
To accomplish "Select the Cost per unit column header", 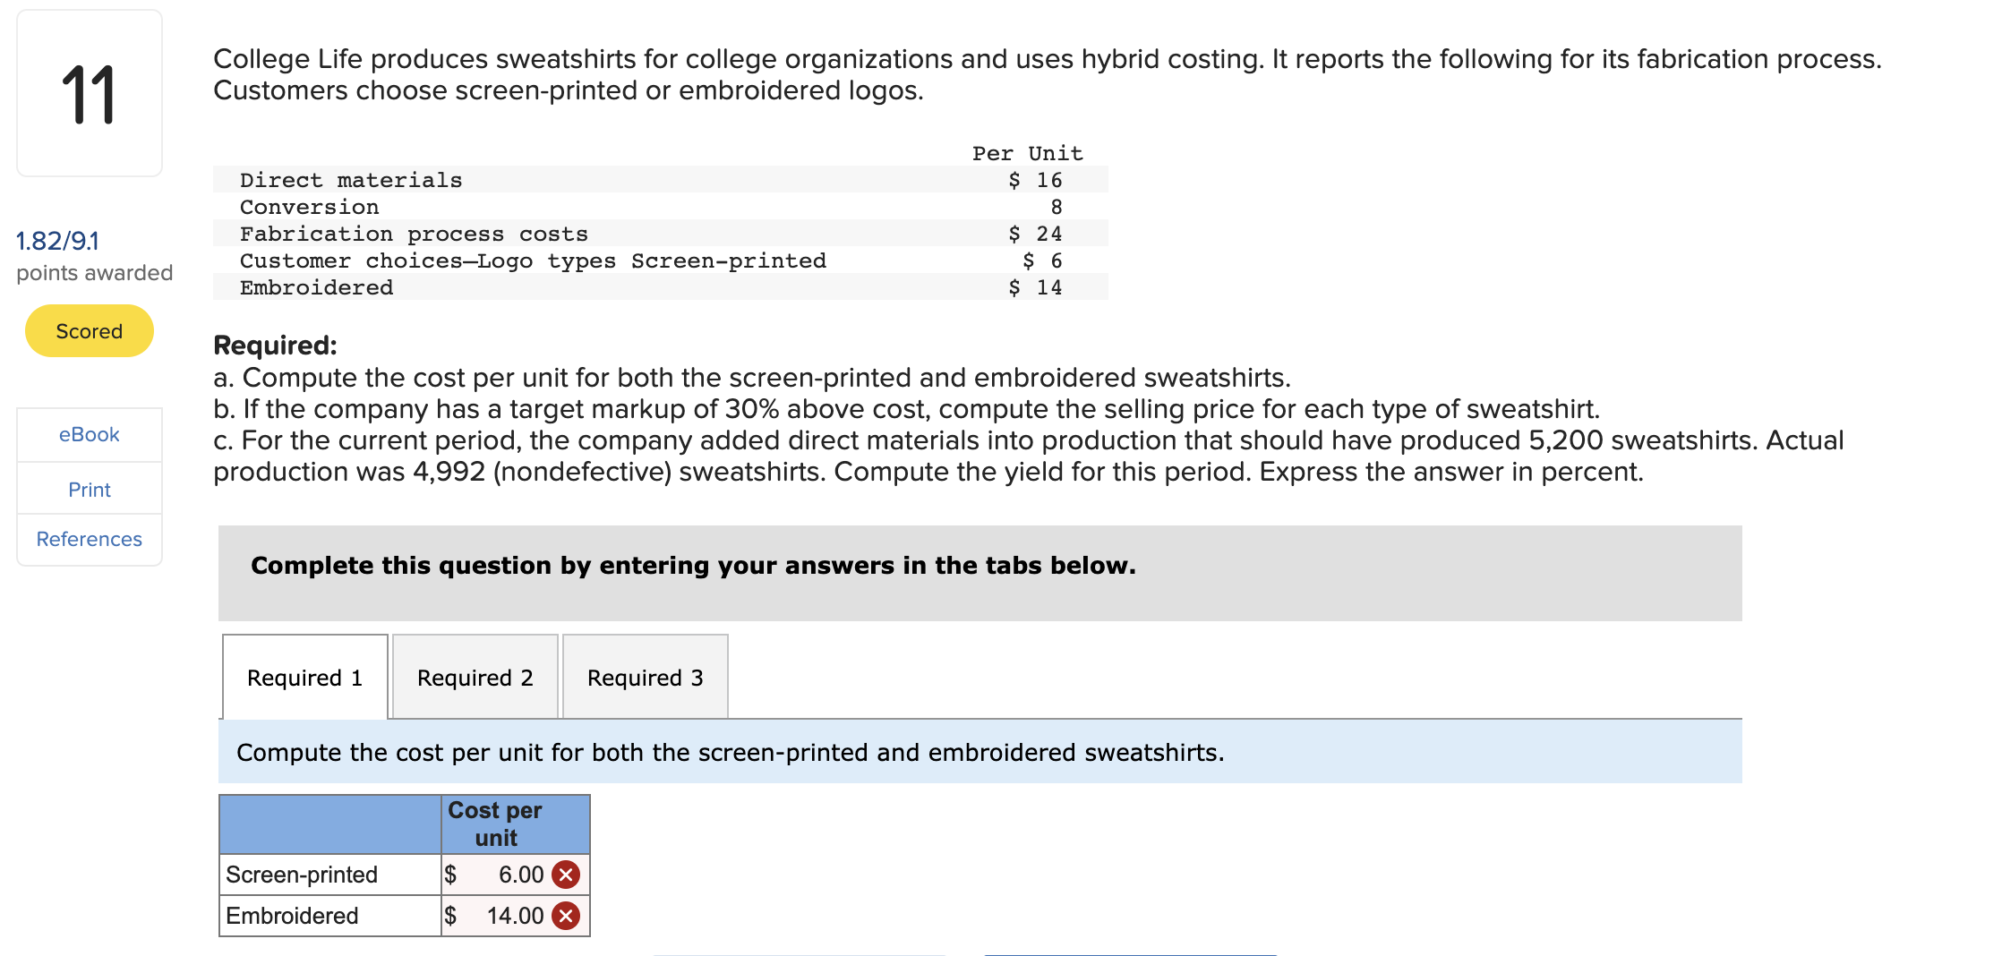I will pos(515,824).
